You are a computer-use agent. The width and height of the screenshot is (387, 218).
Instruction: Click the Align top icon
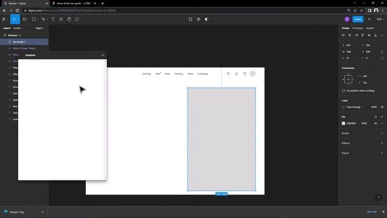[x=363, y=35]
